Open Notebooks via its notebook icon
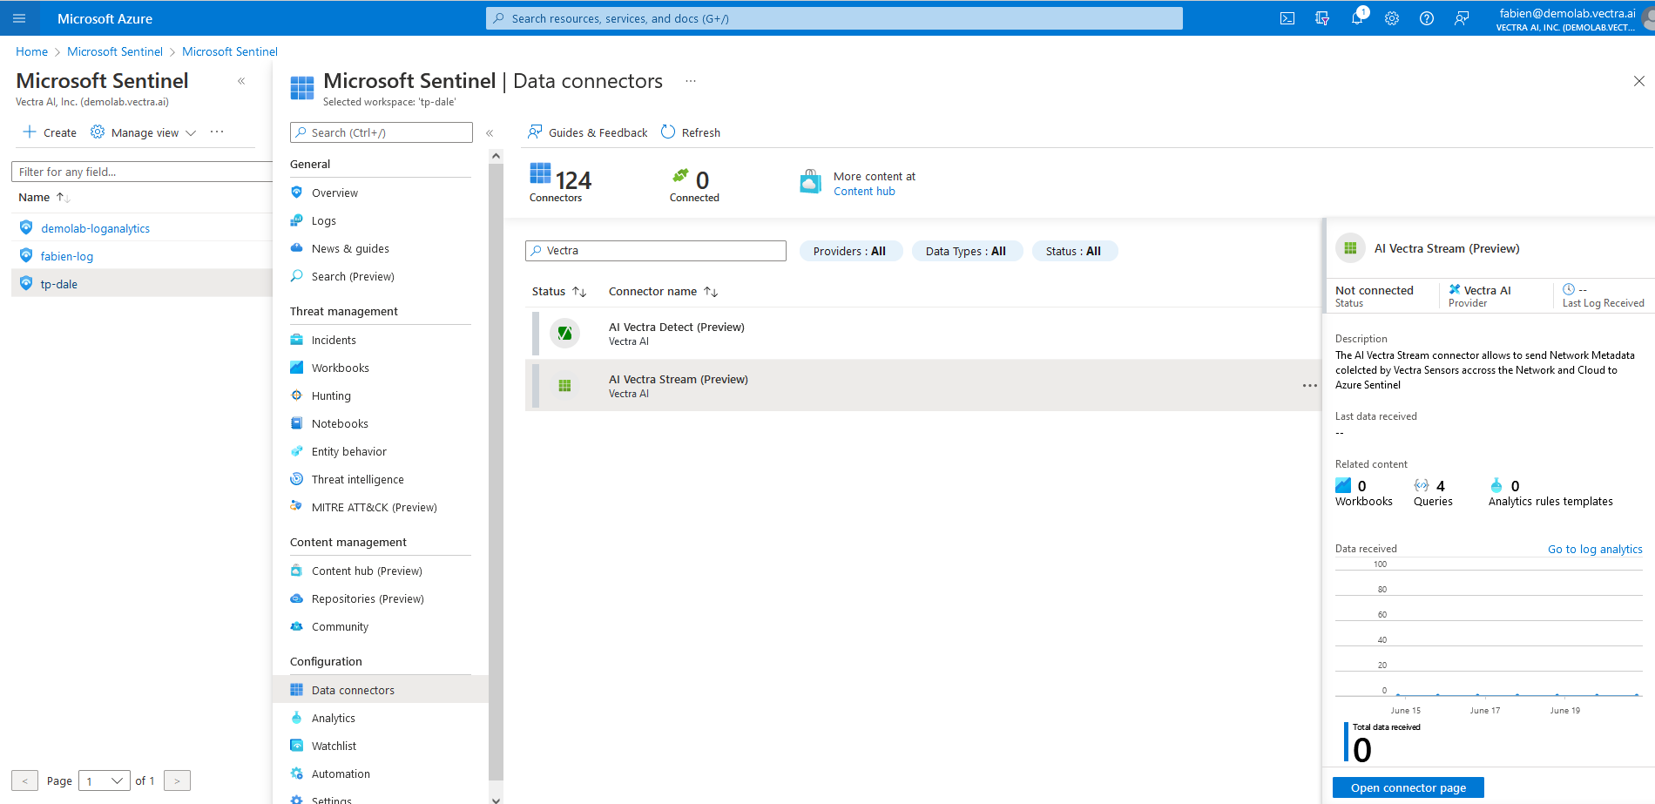 point(299,423)
